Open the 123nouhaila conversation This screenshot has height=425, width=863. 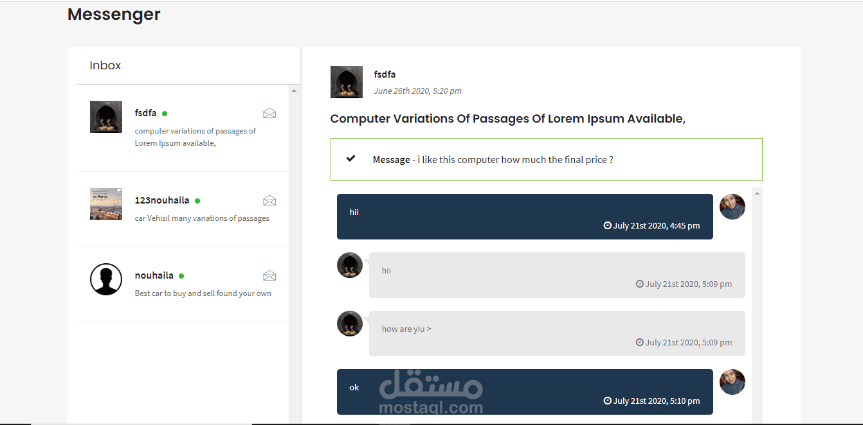coord(183,209)
